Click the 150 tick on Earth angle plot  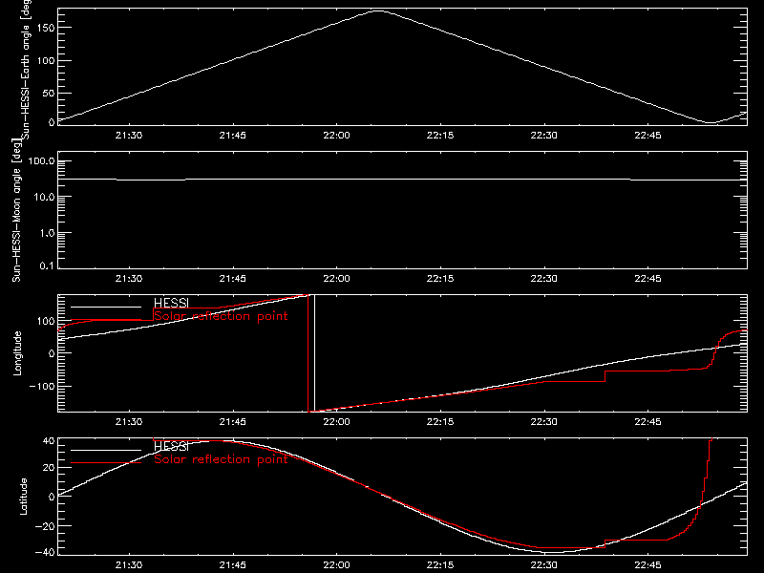click(46, 28)
